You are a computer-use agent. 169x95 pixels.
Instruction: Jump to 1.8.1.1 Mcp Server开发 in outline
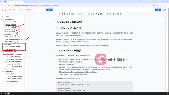pyautogui.click(x=13, y=57)
